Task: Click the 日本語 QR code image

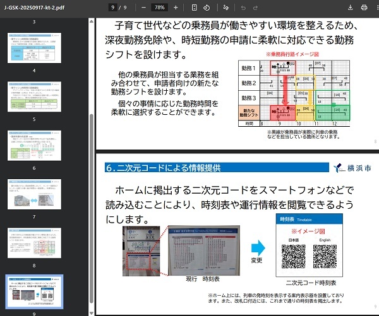Action: 293,257
